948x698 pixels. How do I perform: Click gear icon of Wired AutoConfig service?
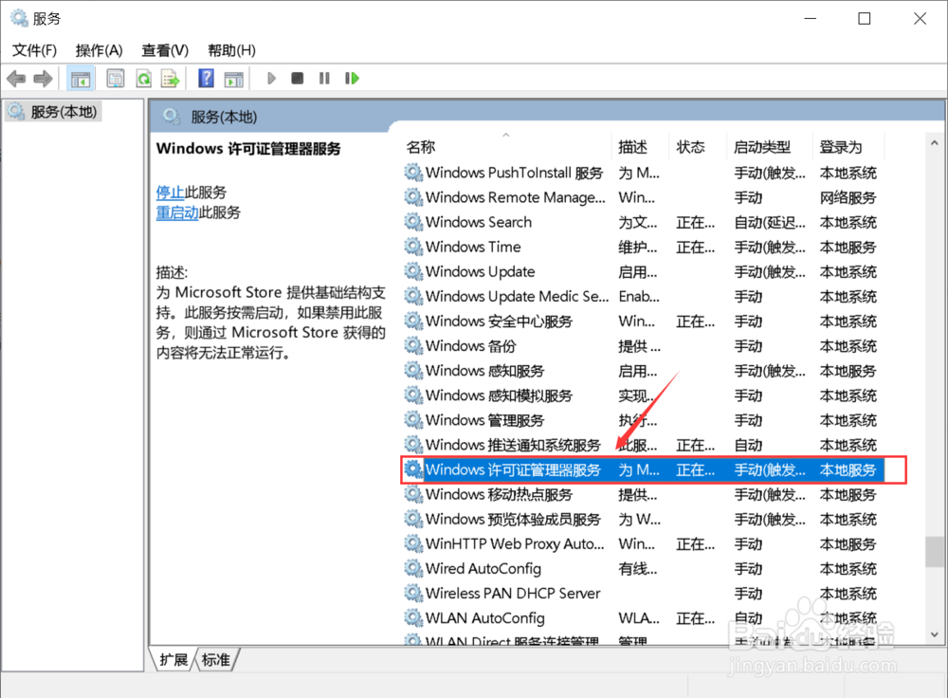pos(413,569)
